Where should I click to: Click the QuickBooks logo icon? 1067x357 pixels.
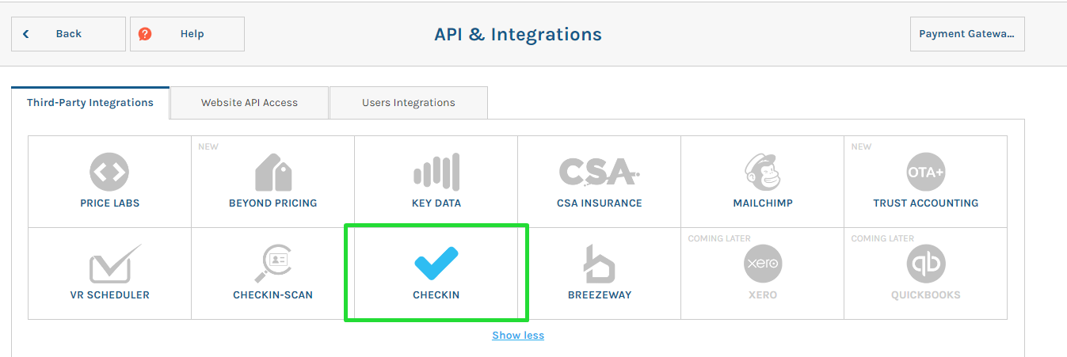point(925,264)
